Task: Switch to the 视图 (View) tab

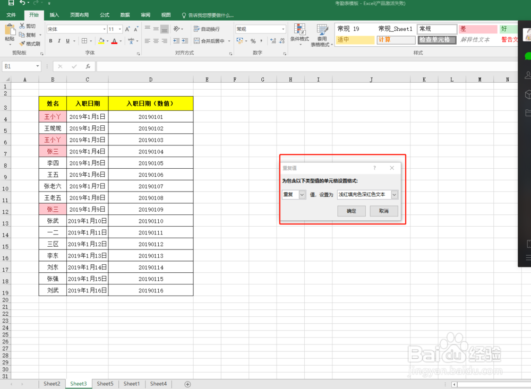Action: 166,15
